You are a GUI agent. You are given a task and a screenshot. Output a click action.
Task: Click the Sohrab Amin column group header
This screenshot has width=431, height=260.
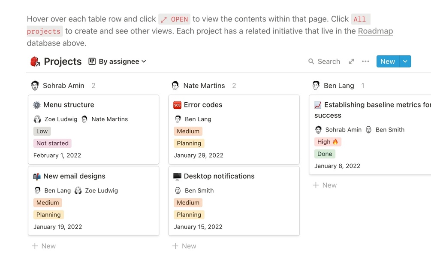coord(63,86)
